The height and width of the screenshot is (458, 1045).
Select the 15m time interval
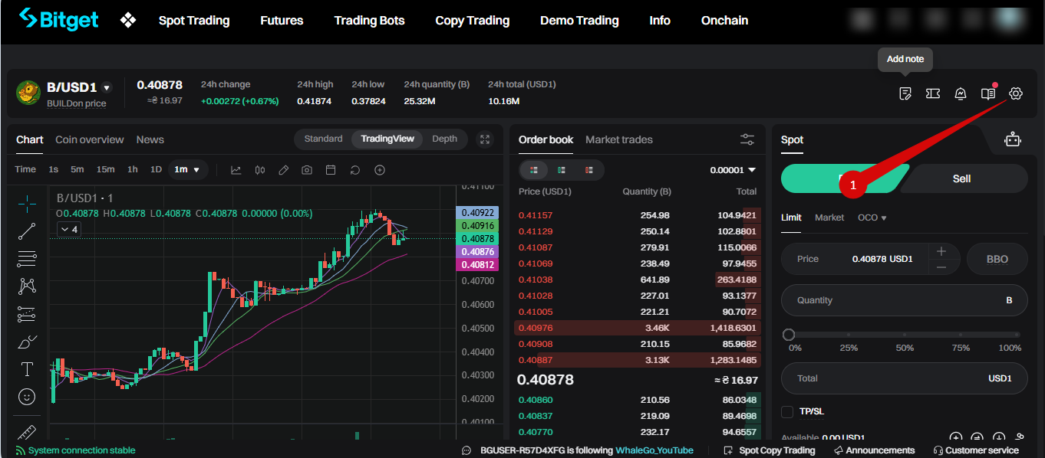pos(105,169)
